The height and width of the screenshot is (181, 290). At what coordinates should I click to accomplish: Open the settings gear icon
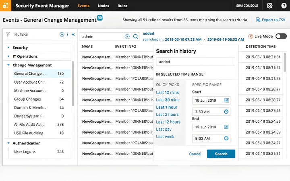pyautogui.click(x=269, y=6)
